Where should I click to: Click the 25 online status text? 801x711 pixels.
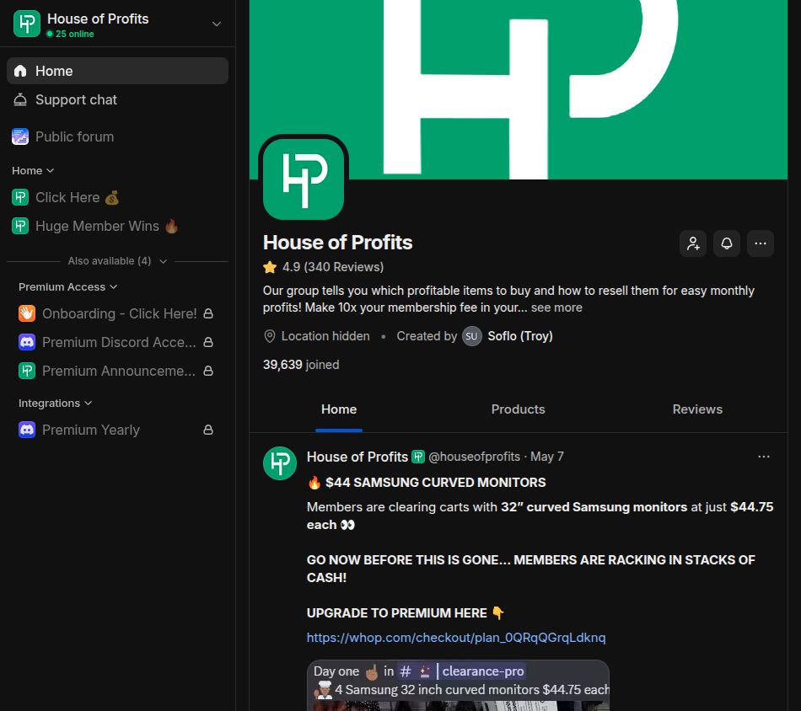coord(74,34)
